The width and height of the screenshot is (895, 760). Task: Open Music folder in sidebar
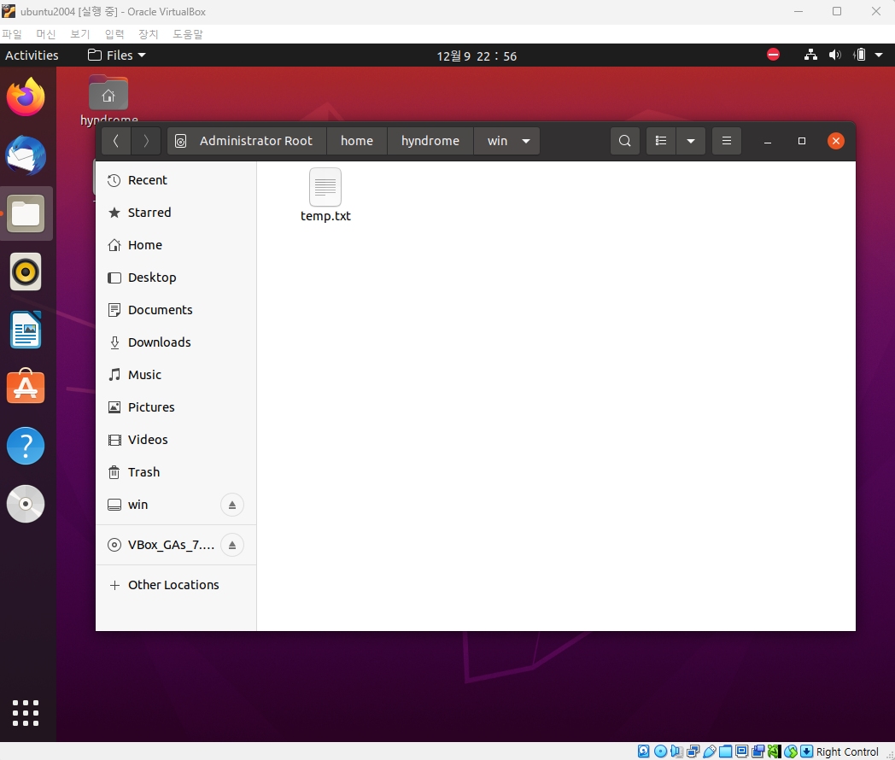click(x=176, y=376)
